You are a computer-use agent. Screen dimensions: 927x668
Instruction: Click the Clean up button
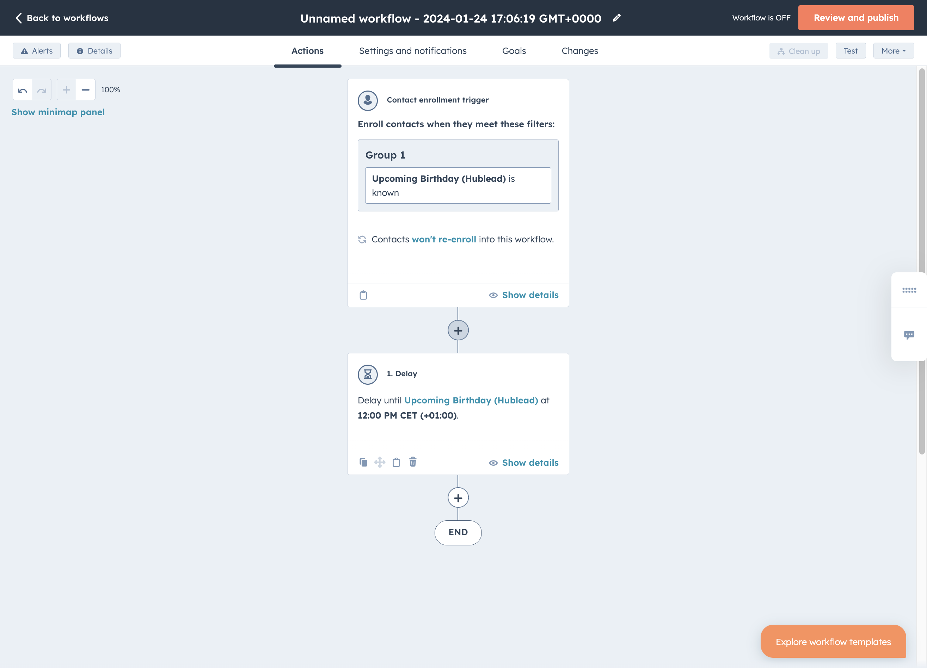(x=798, y=51)
